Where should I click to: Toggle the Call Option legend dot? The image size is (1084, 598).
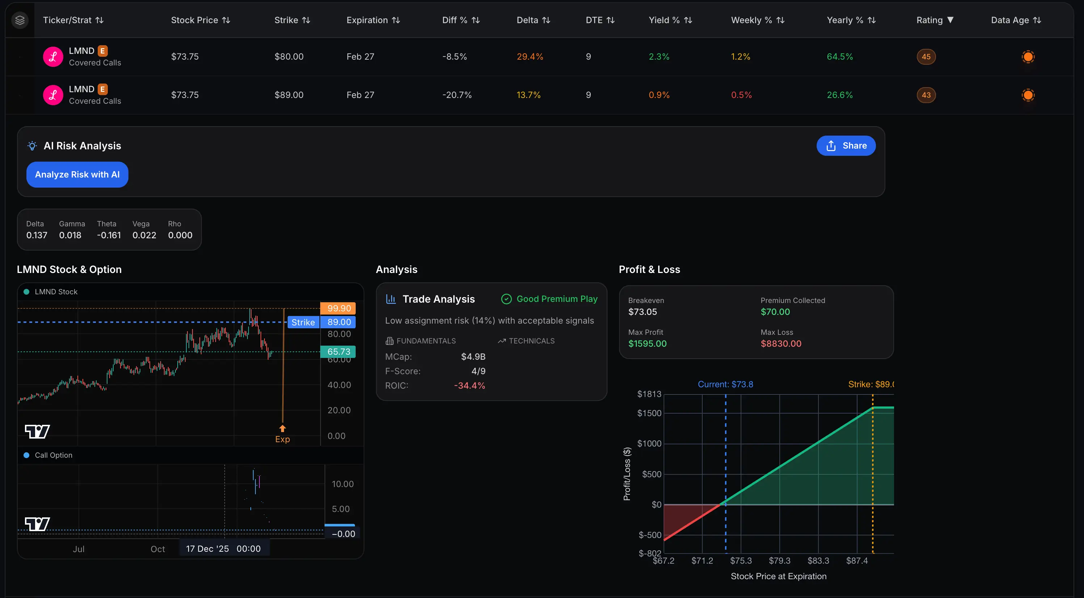[26, 456]
